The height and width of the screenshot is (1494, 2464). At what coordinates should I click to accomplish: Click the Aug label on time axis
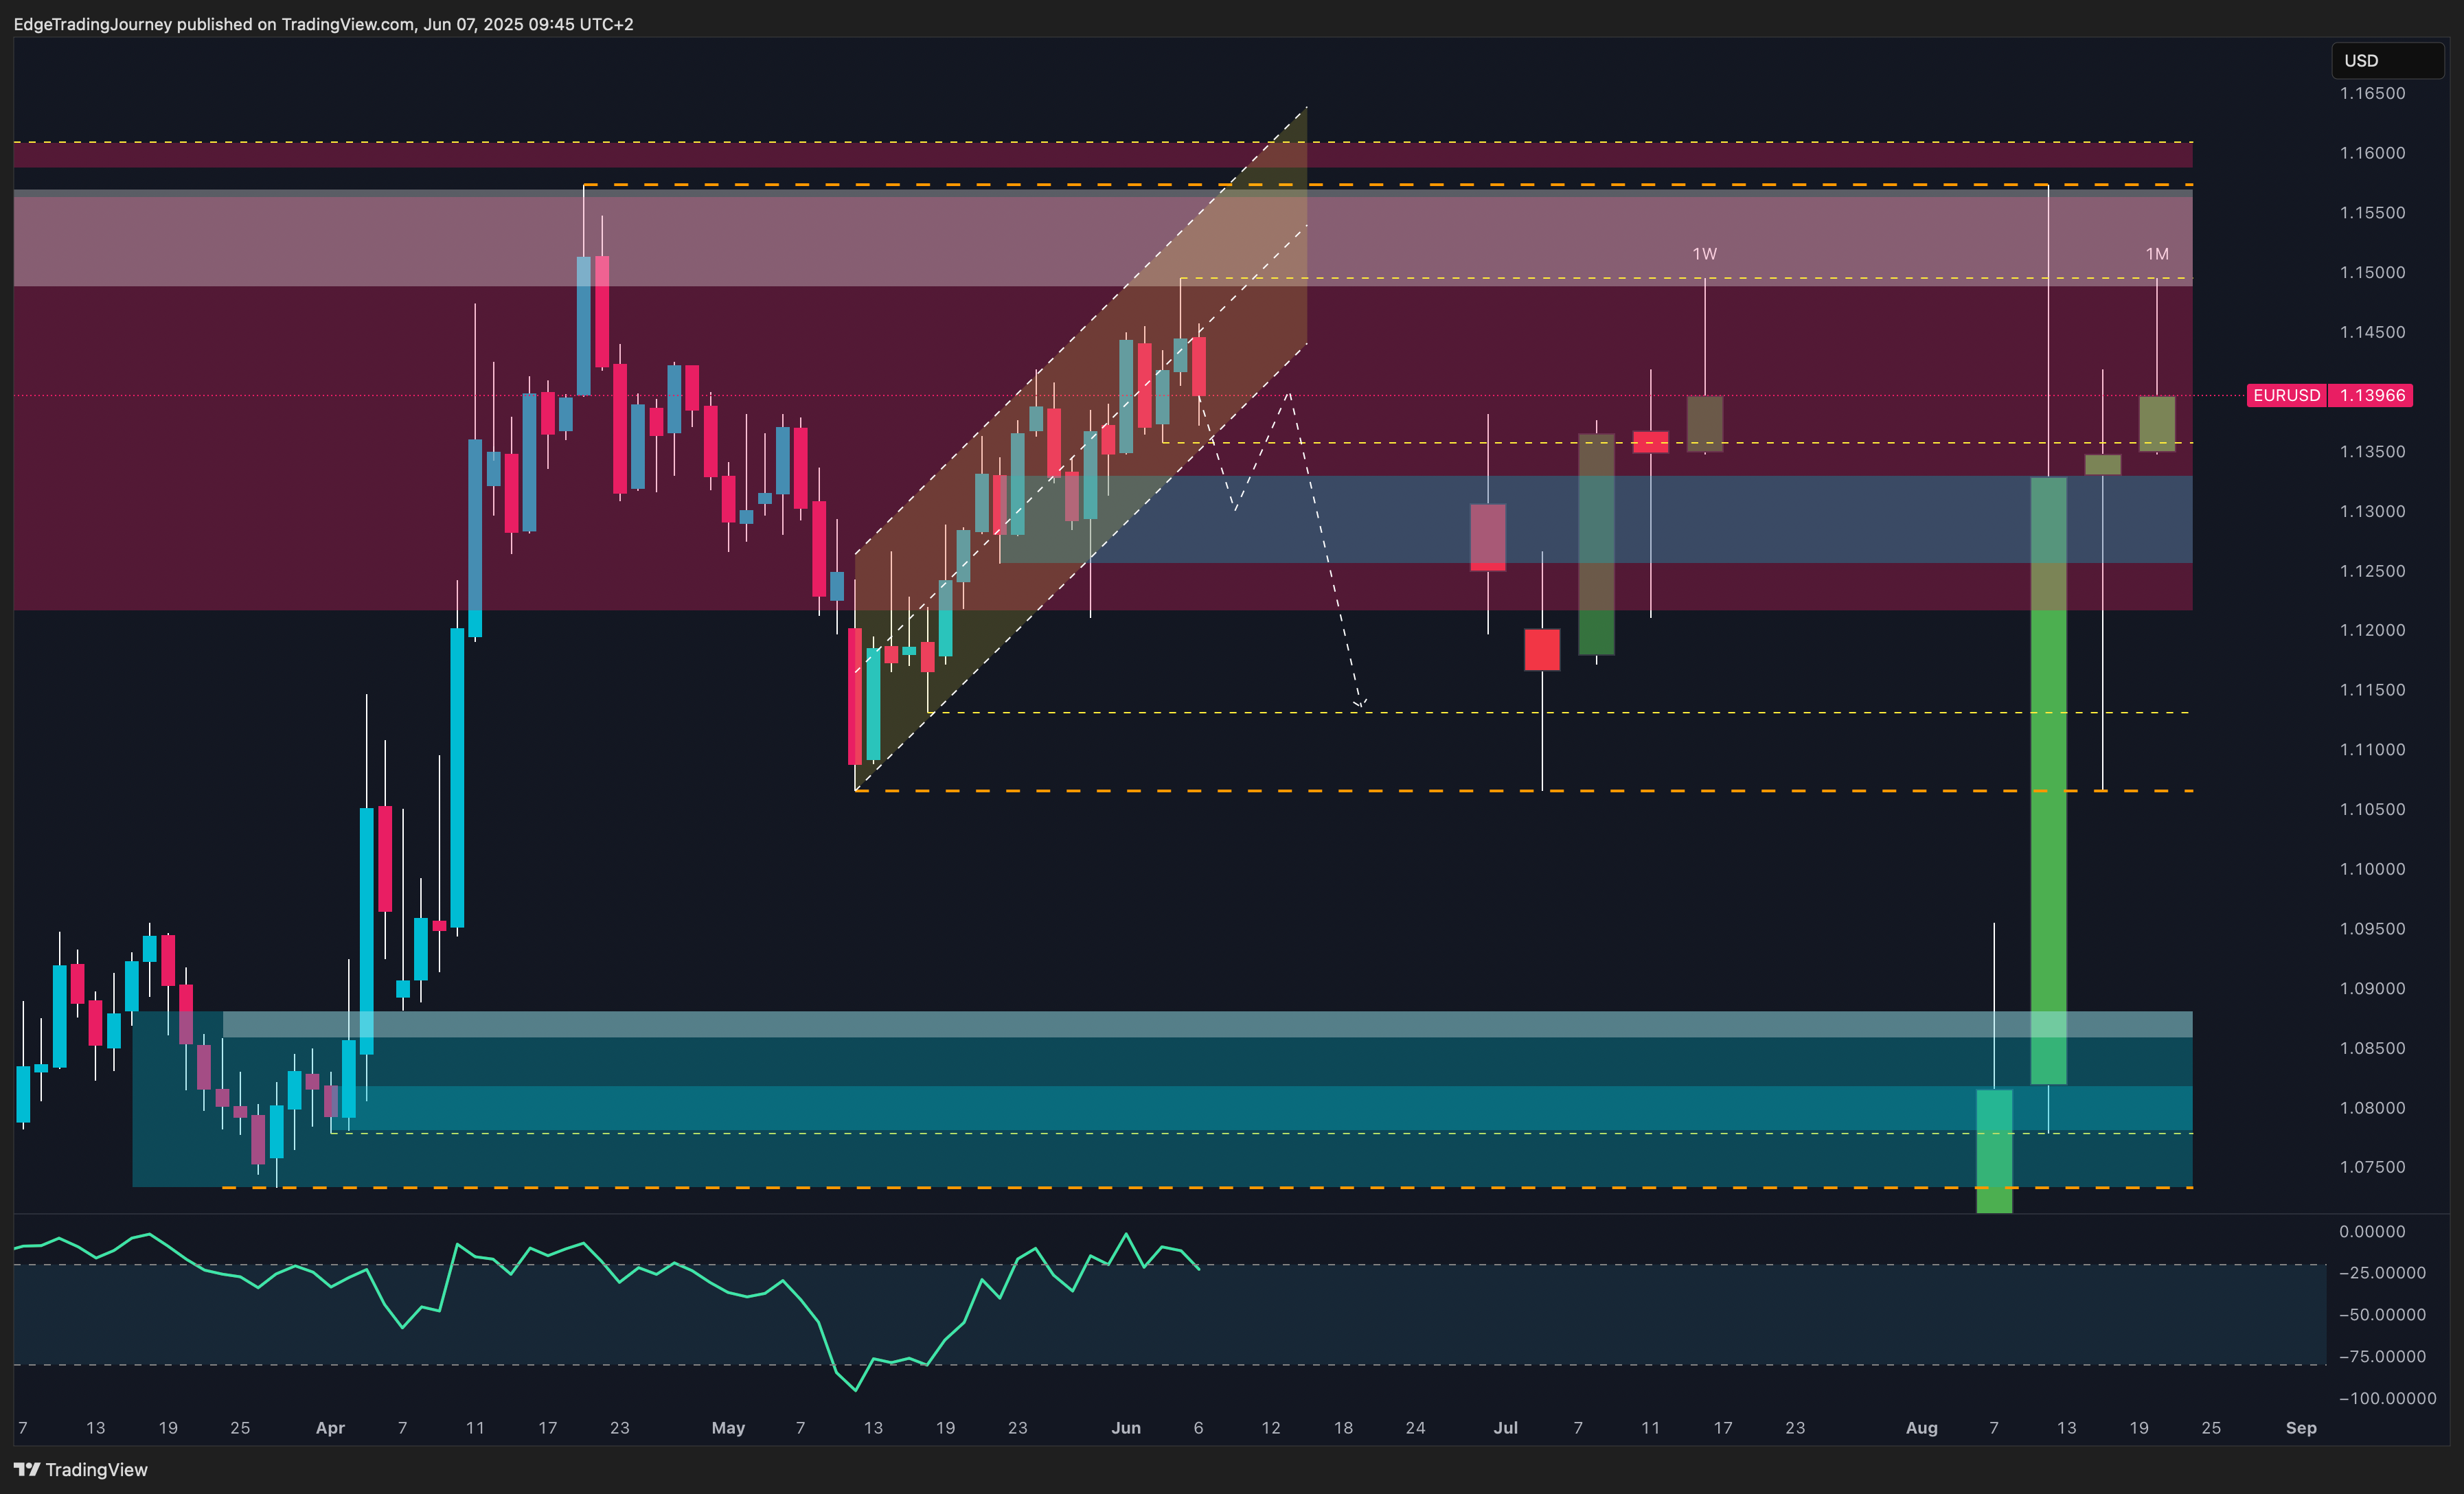tap(1921, 1428)
